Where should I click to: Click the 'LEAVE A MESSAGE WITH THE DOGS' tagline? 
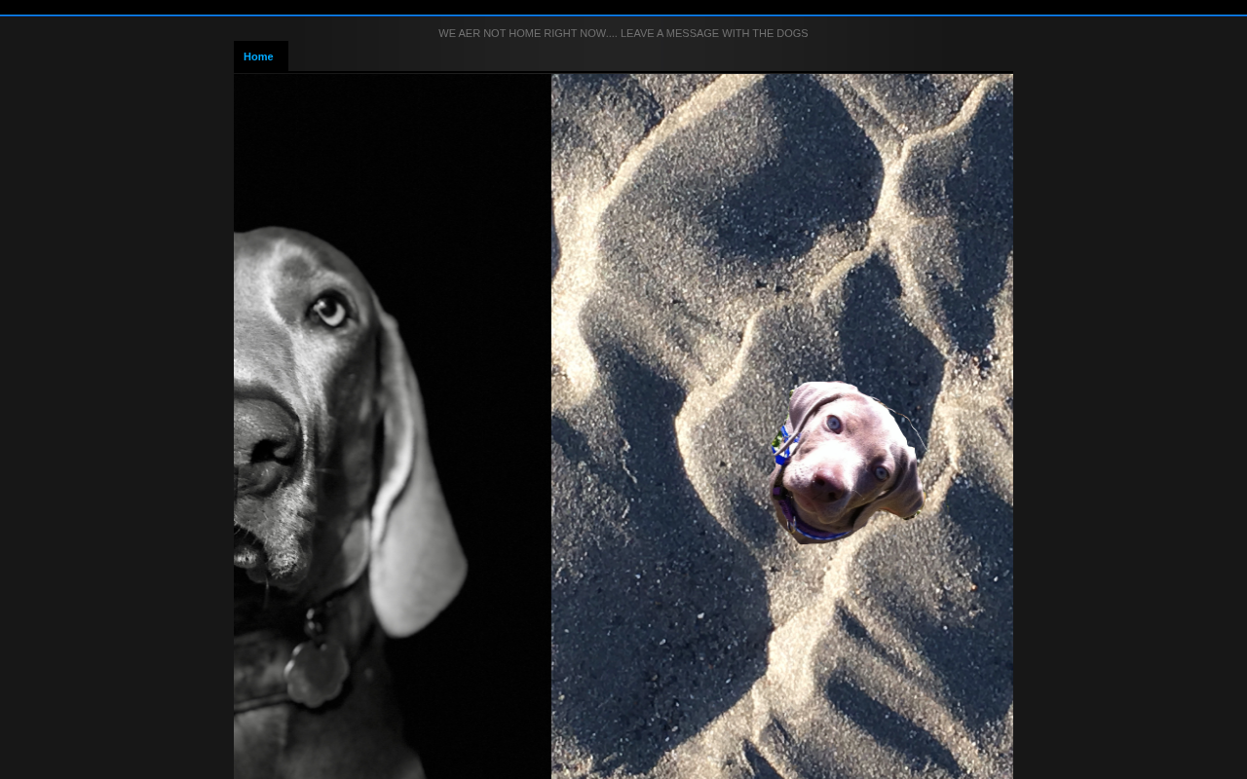pos(714,33)
